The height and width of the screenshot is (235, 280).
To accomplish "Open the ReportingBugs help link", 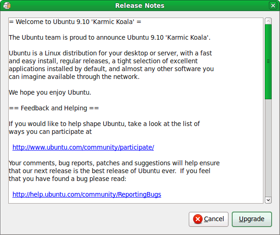I will (87, 194).
